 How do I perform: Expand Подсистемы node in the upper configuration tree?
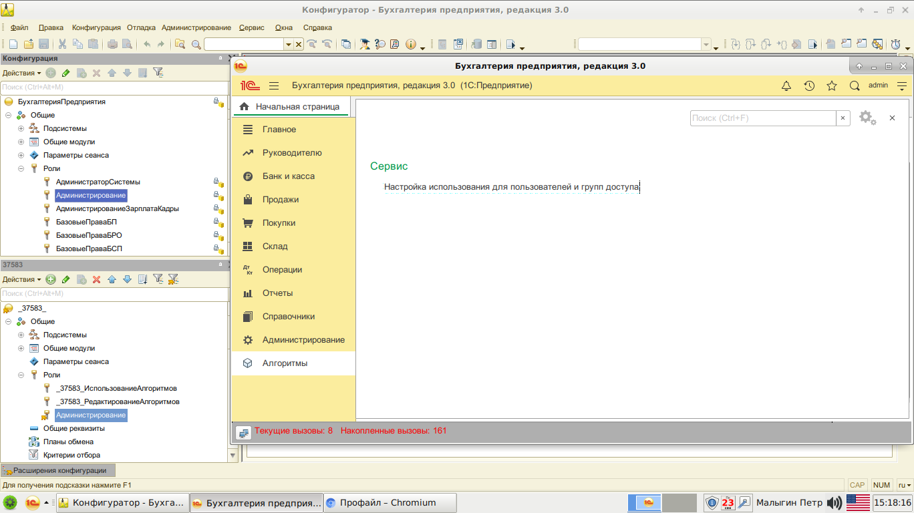pyautogui.click(x=21, y=128)
